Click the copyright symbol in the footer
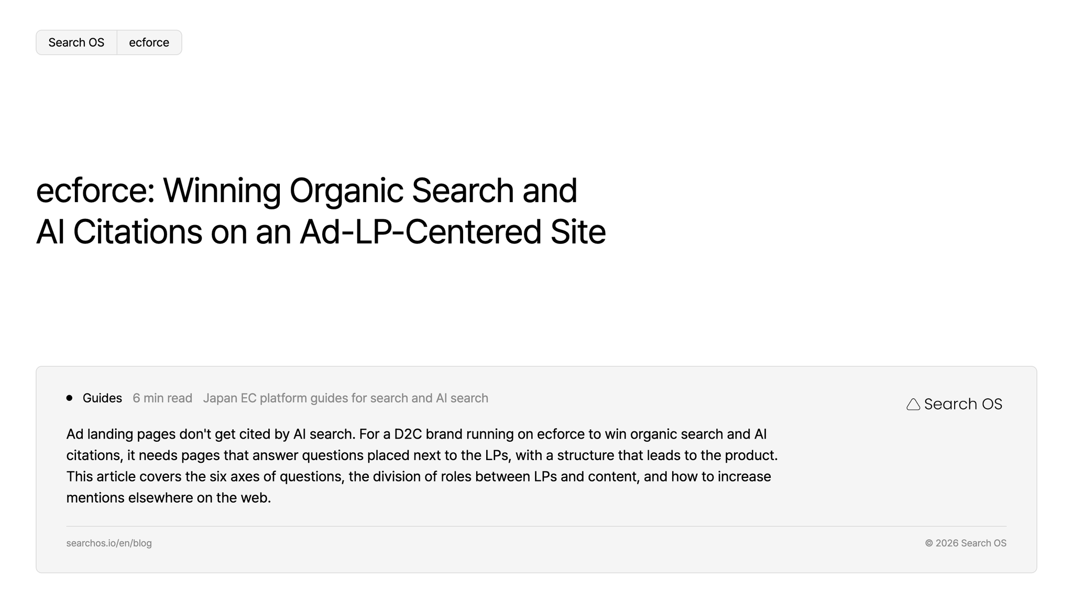This screenshot has width=1073, height=603. tap(929, 543)
